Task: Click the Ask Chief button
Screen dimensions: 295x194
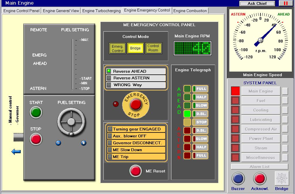Action: pyautogui.click(x=257, y=3)
